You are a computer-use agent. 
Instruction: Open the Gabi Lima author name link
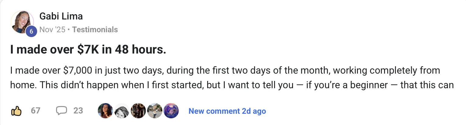[x=61, y=16]
